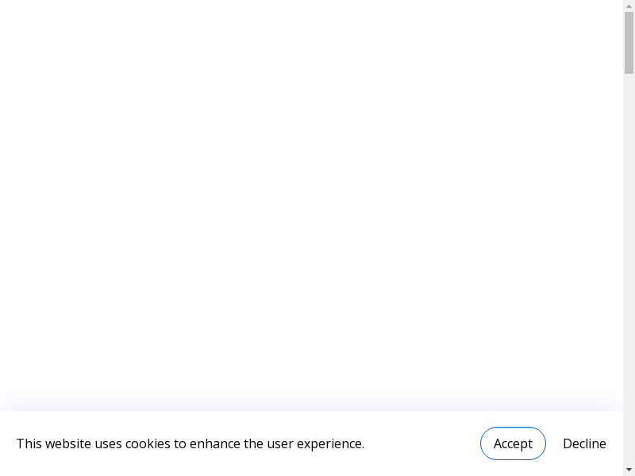
Task: Click the scrollbar up arrow
Action: coord(629,6)
